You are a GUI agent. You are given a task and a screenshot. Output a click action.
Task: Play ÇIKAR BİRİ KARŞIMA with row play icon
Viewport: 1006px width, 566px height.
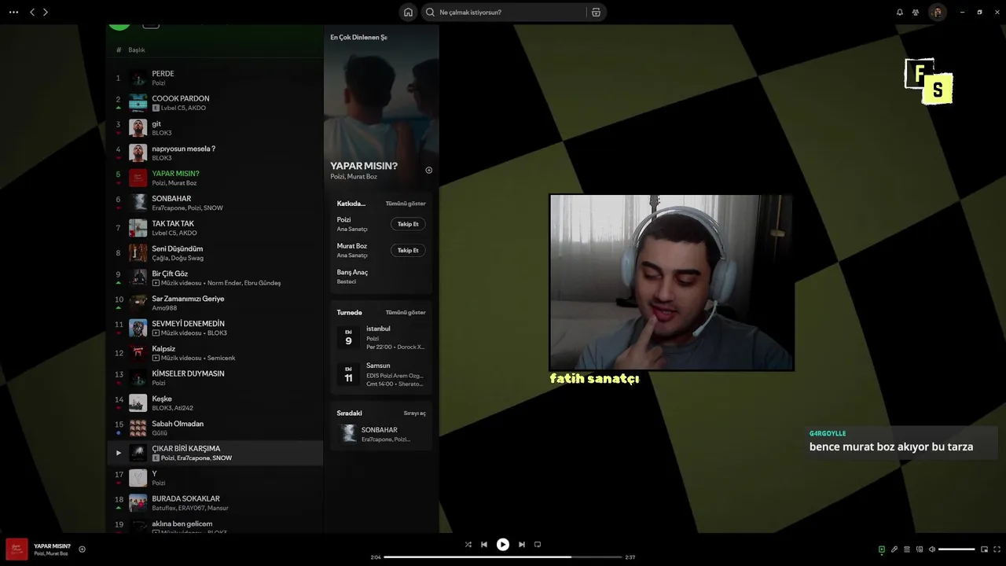coord(119,453)
